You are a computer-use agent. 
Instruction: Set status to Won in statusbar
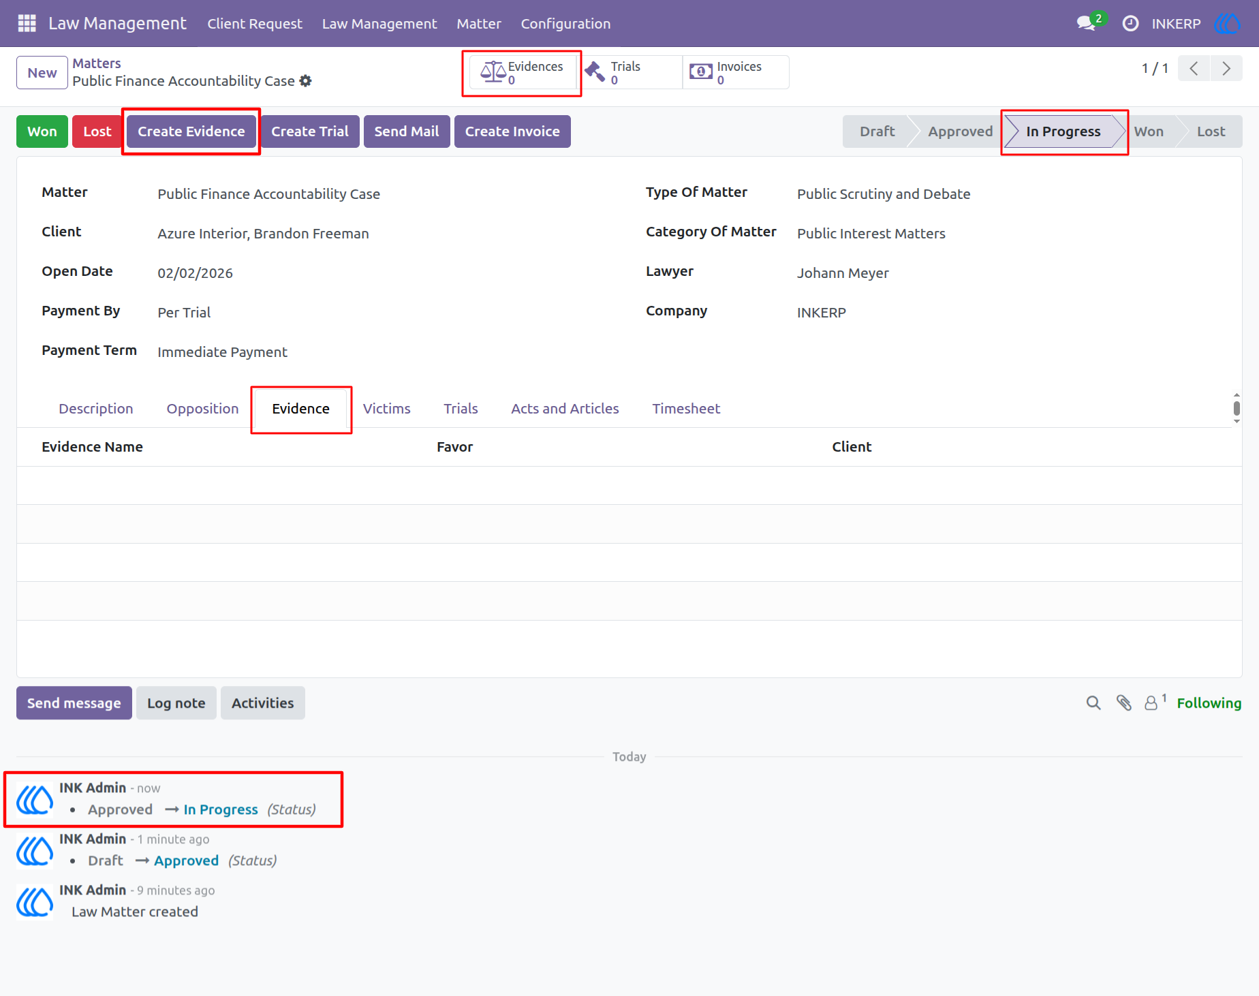[1149, 131]
